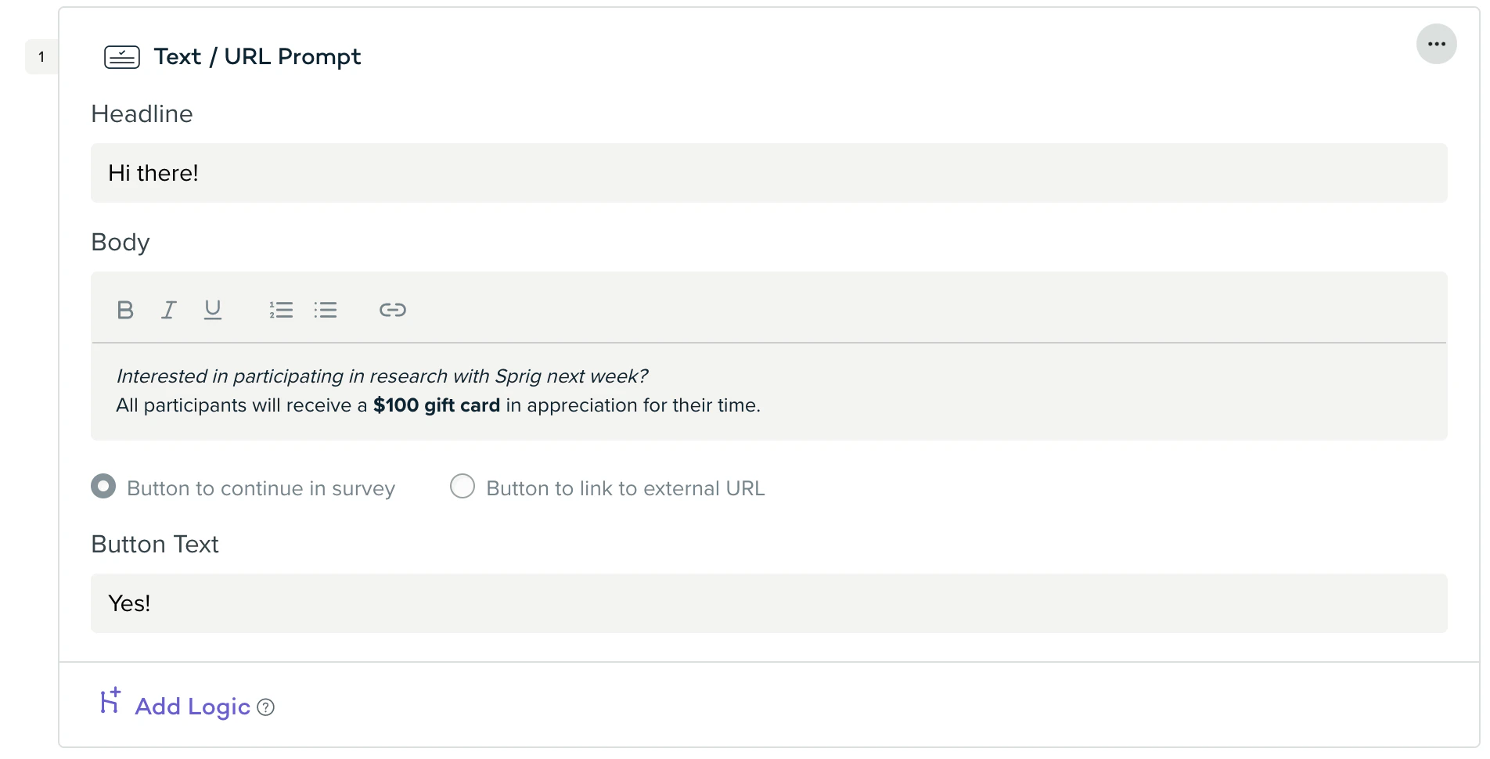Insert a bulleted list in Body
The width and height of the screenshot is (1490, 759).
point(326,310)
